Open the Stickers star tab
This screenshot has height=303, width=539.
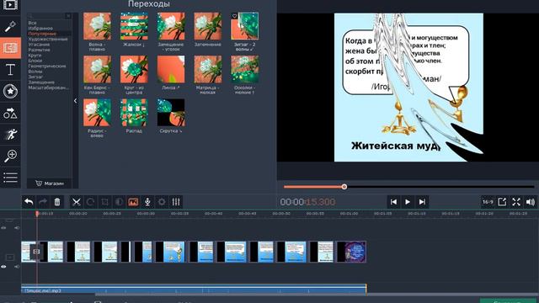click(x=10, y=91)
